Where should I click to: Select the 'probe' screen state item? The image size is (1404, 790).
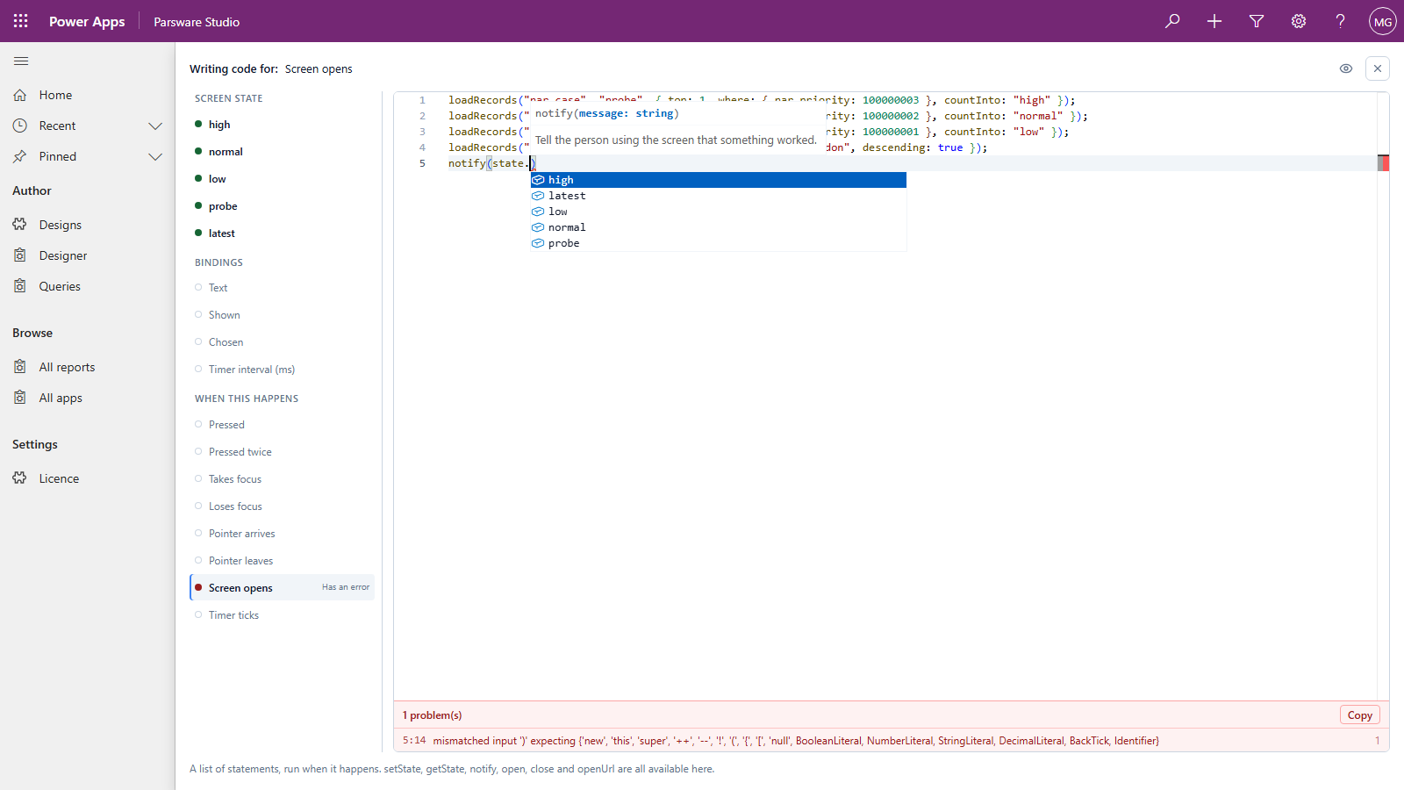coord(283,205)
